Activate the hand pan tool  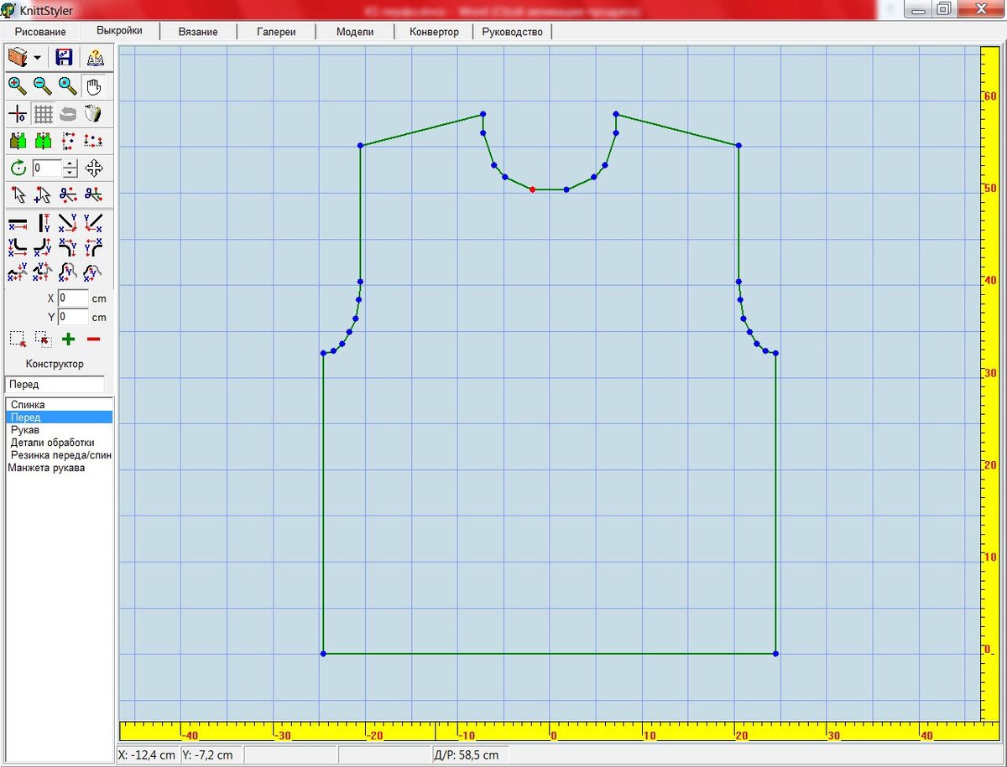coord(93,86)
